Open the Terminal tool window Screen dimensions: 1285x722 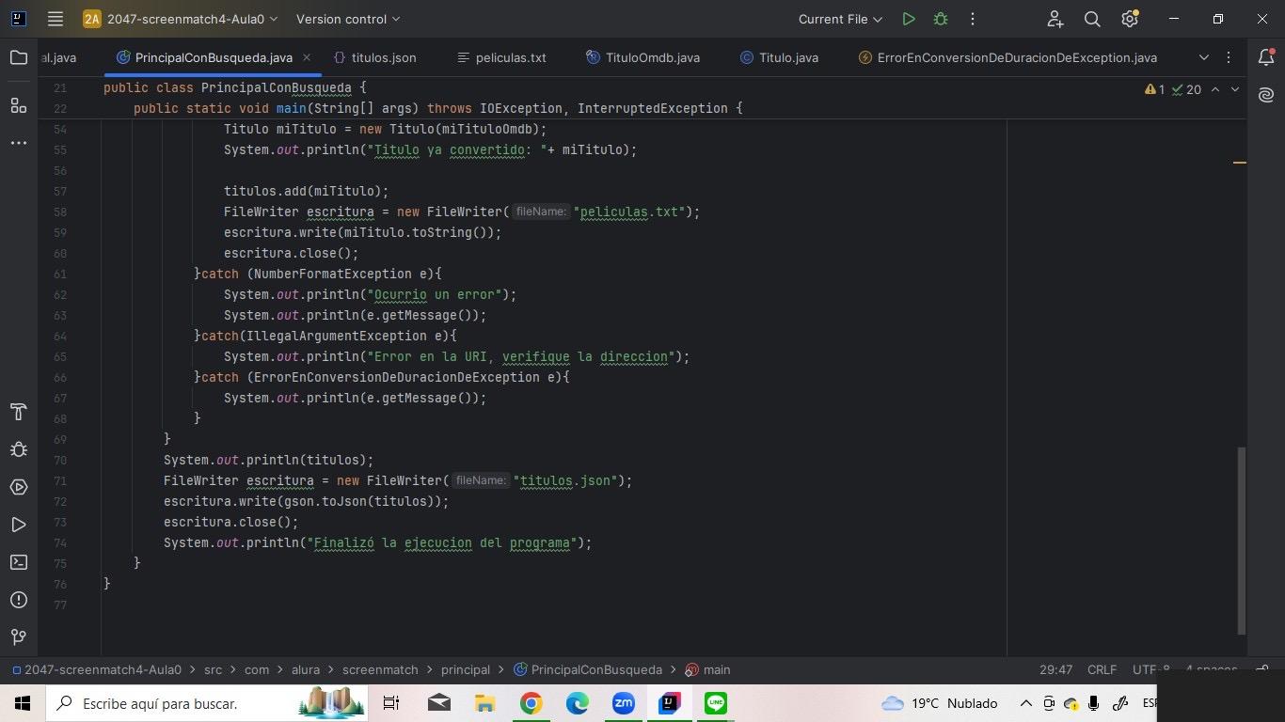point(19,562)
